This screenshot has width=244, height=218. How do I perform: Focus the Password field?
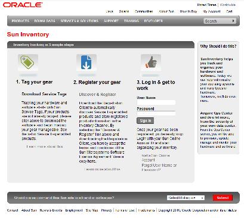tap(156, 113)
